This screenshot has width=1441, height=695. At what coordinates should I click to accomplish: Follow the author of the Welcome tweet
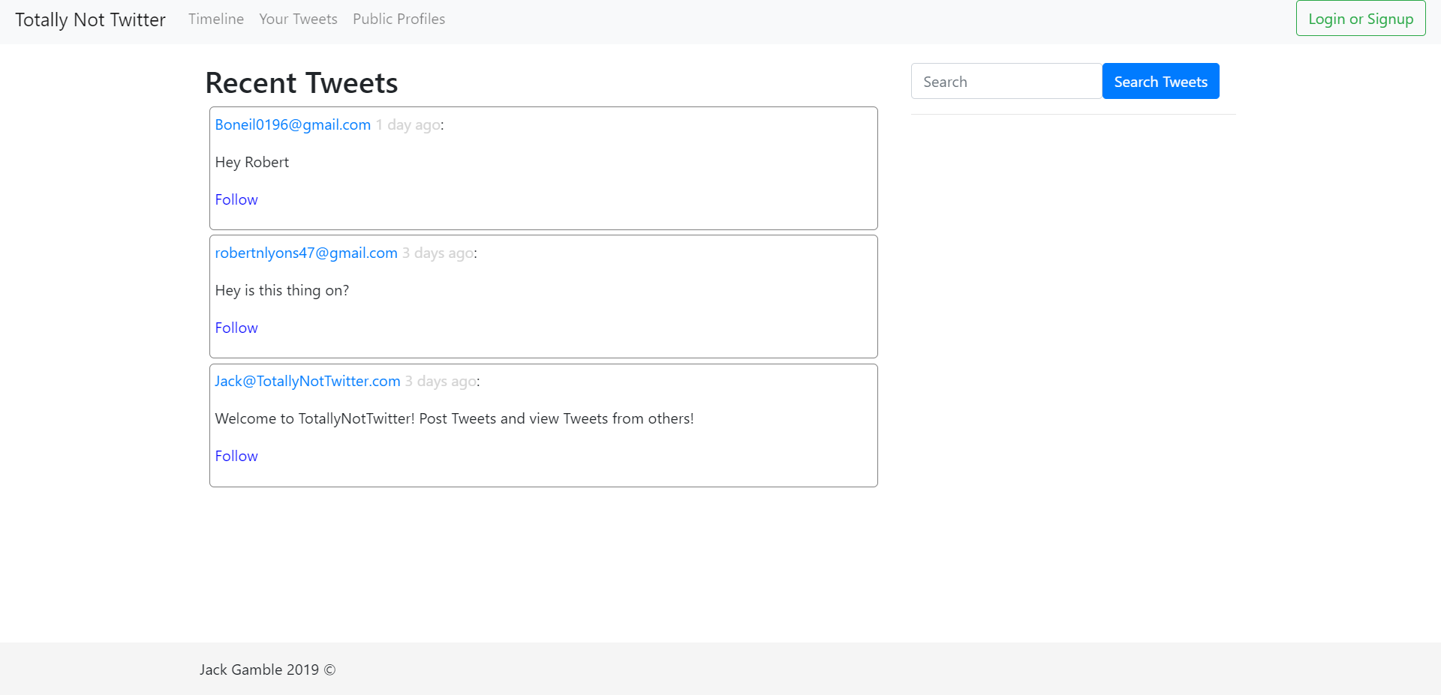(236, 456)
